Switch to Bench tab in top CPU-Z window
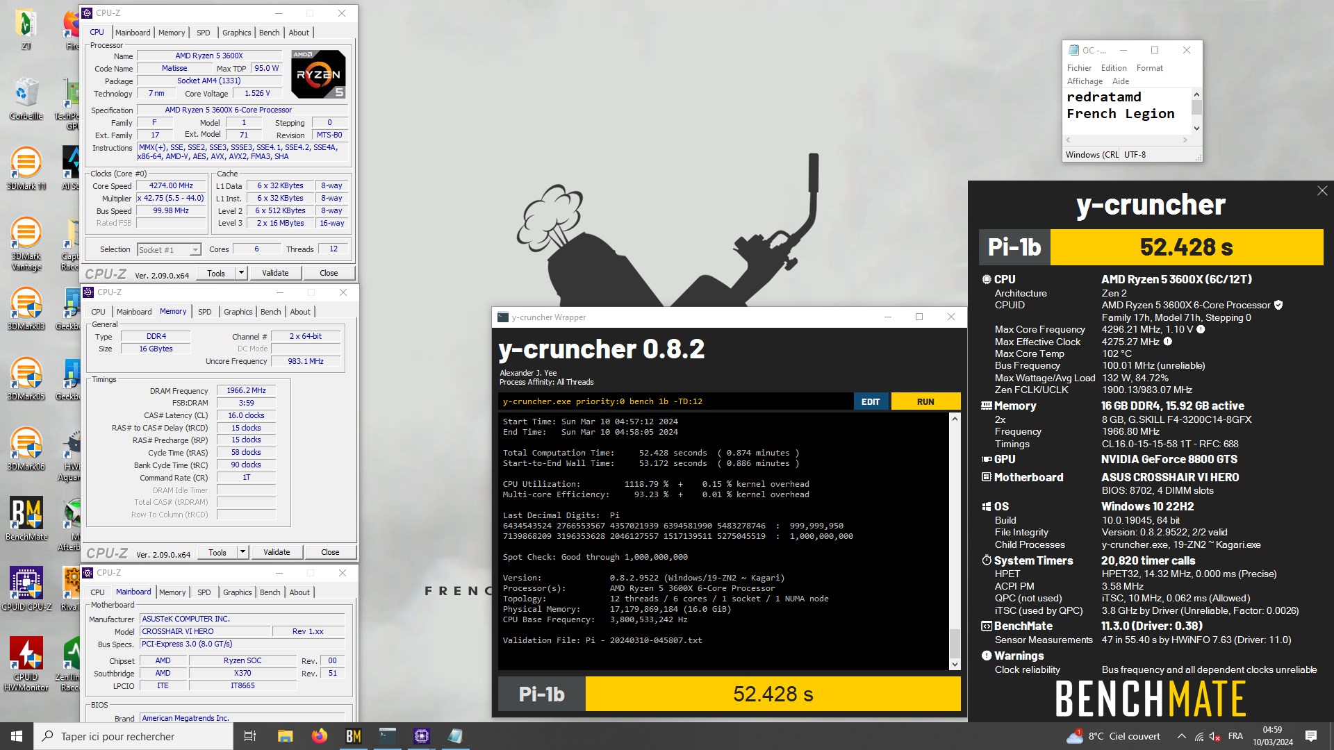 click(269, 33)
